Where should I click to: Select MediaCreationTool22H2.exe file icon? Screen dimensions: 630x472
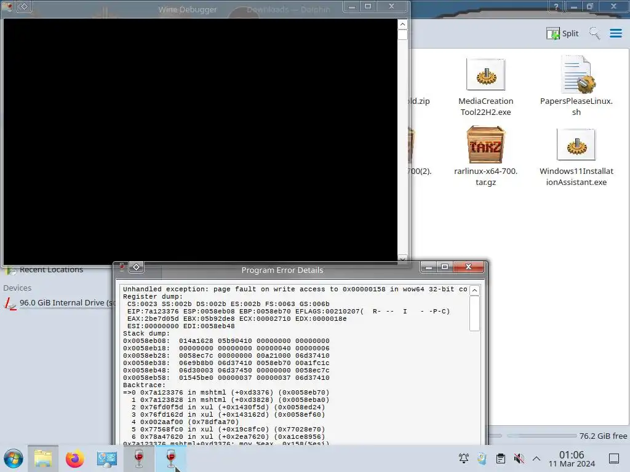click(486, 74)
